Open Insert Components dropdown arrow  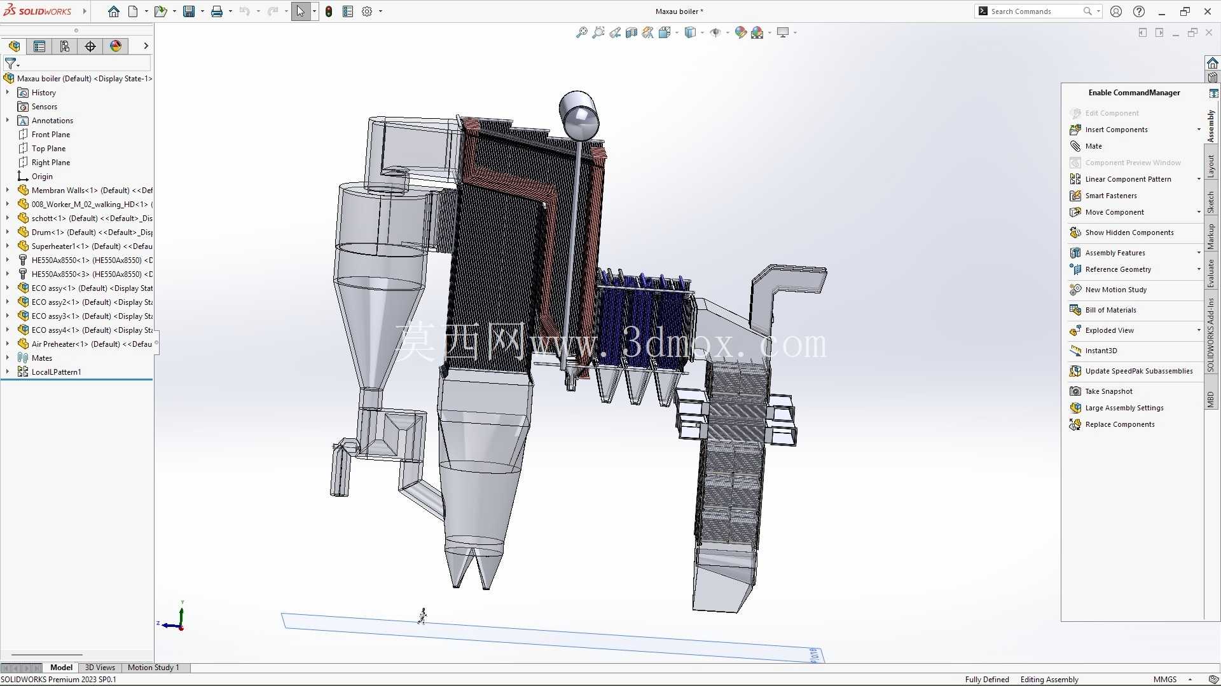coord(1199,130)
